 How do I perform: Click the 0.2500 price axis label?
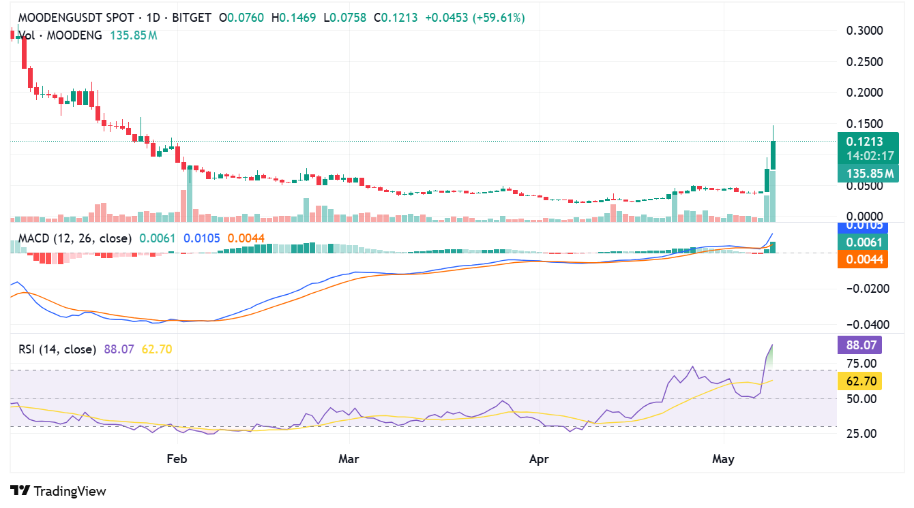(864, 62)
